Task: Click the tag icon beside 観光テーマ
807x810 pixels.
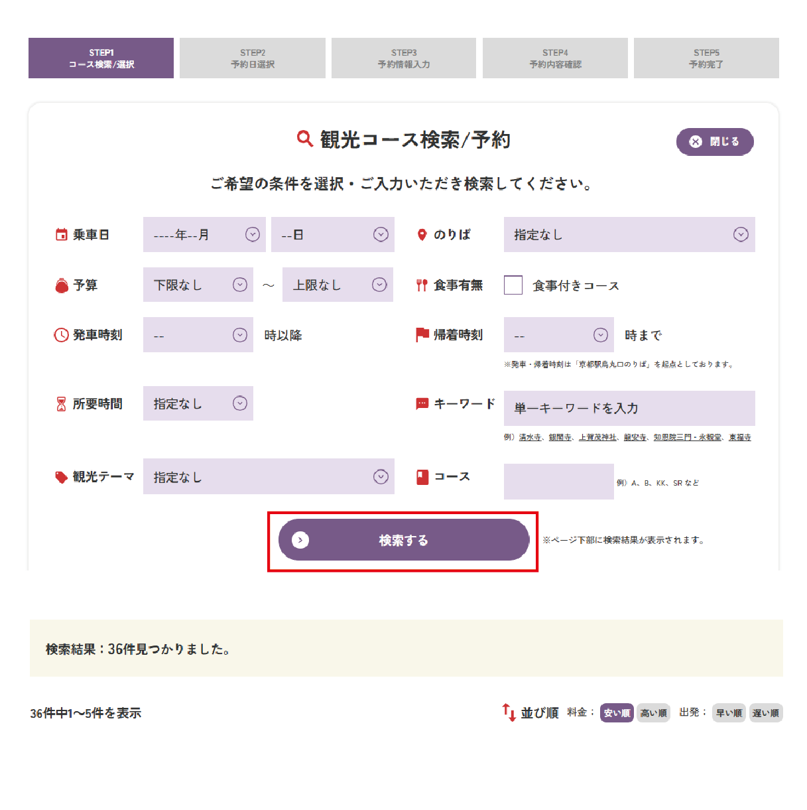Action: click(61, 477)
